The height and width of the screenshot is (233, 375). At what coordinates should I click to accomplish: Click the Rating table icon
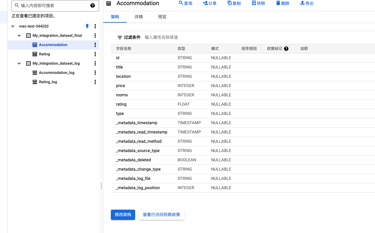click(x=35, y=54)
